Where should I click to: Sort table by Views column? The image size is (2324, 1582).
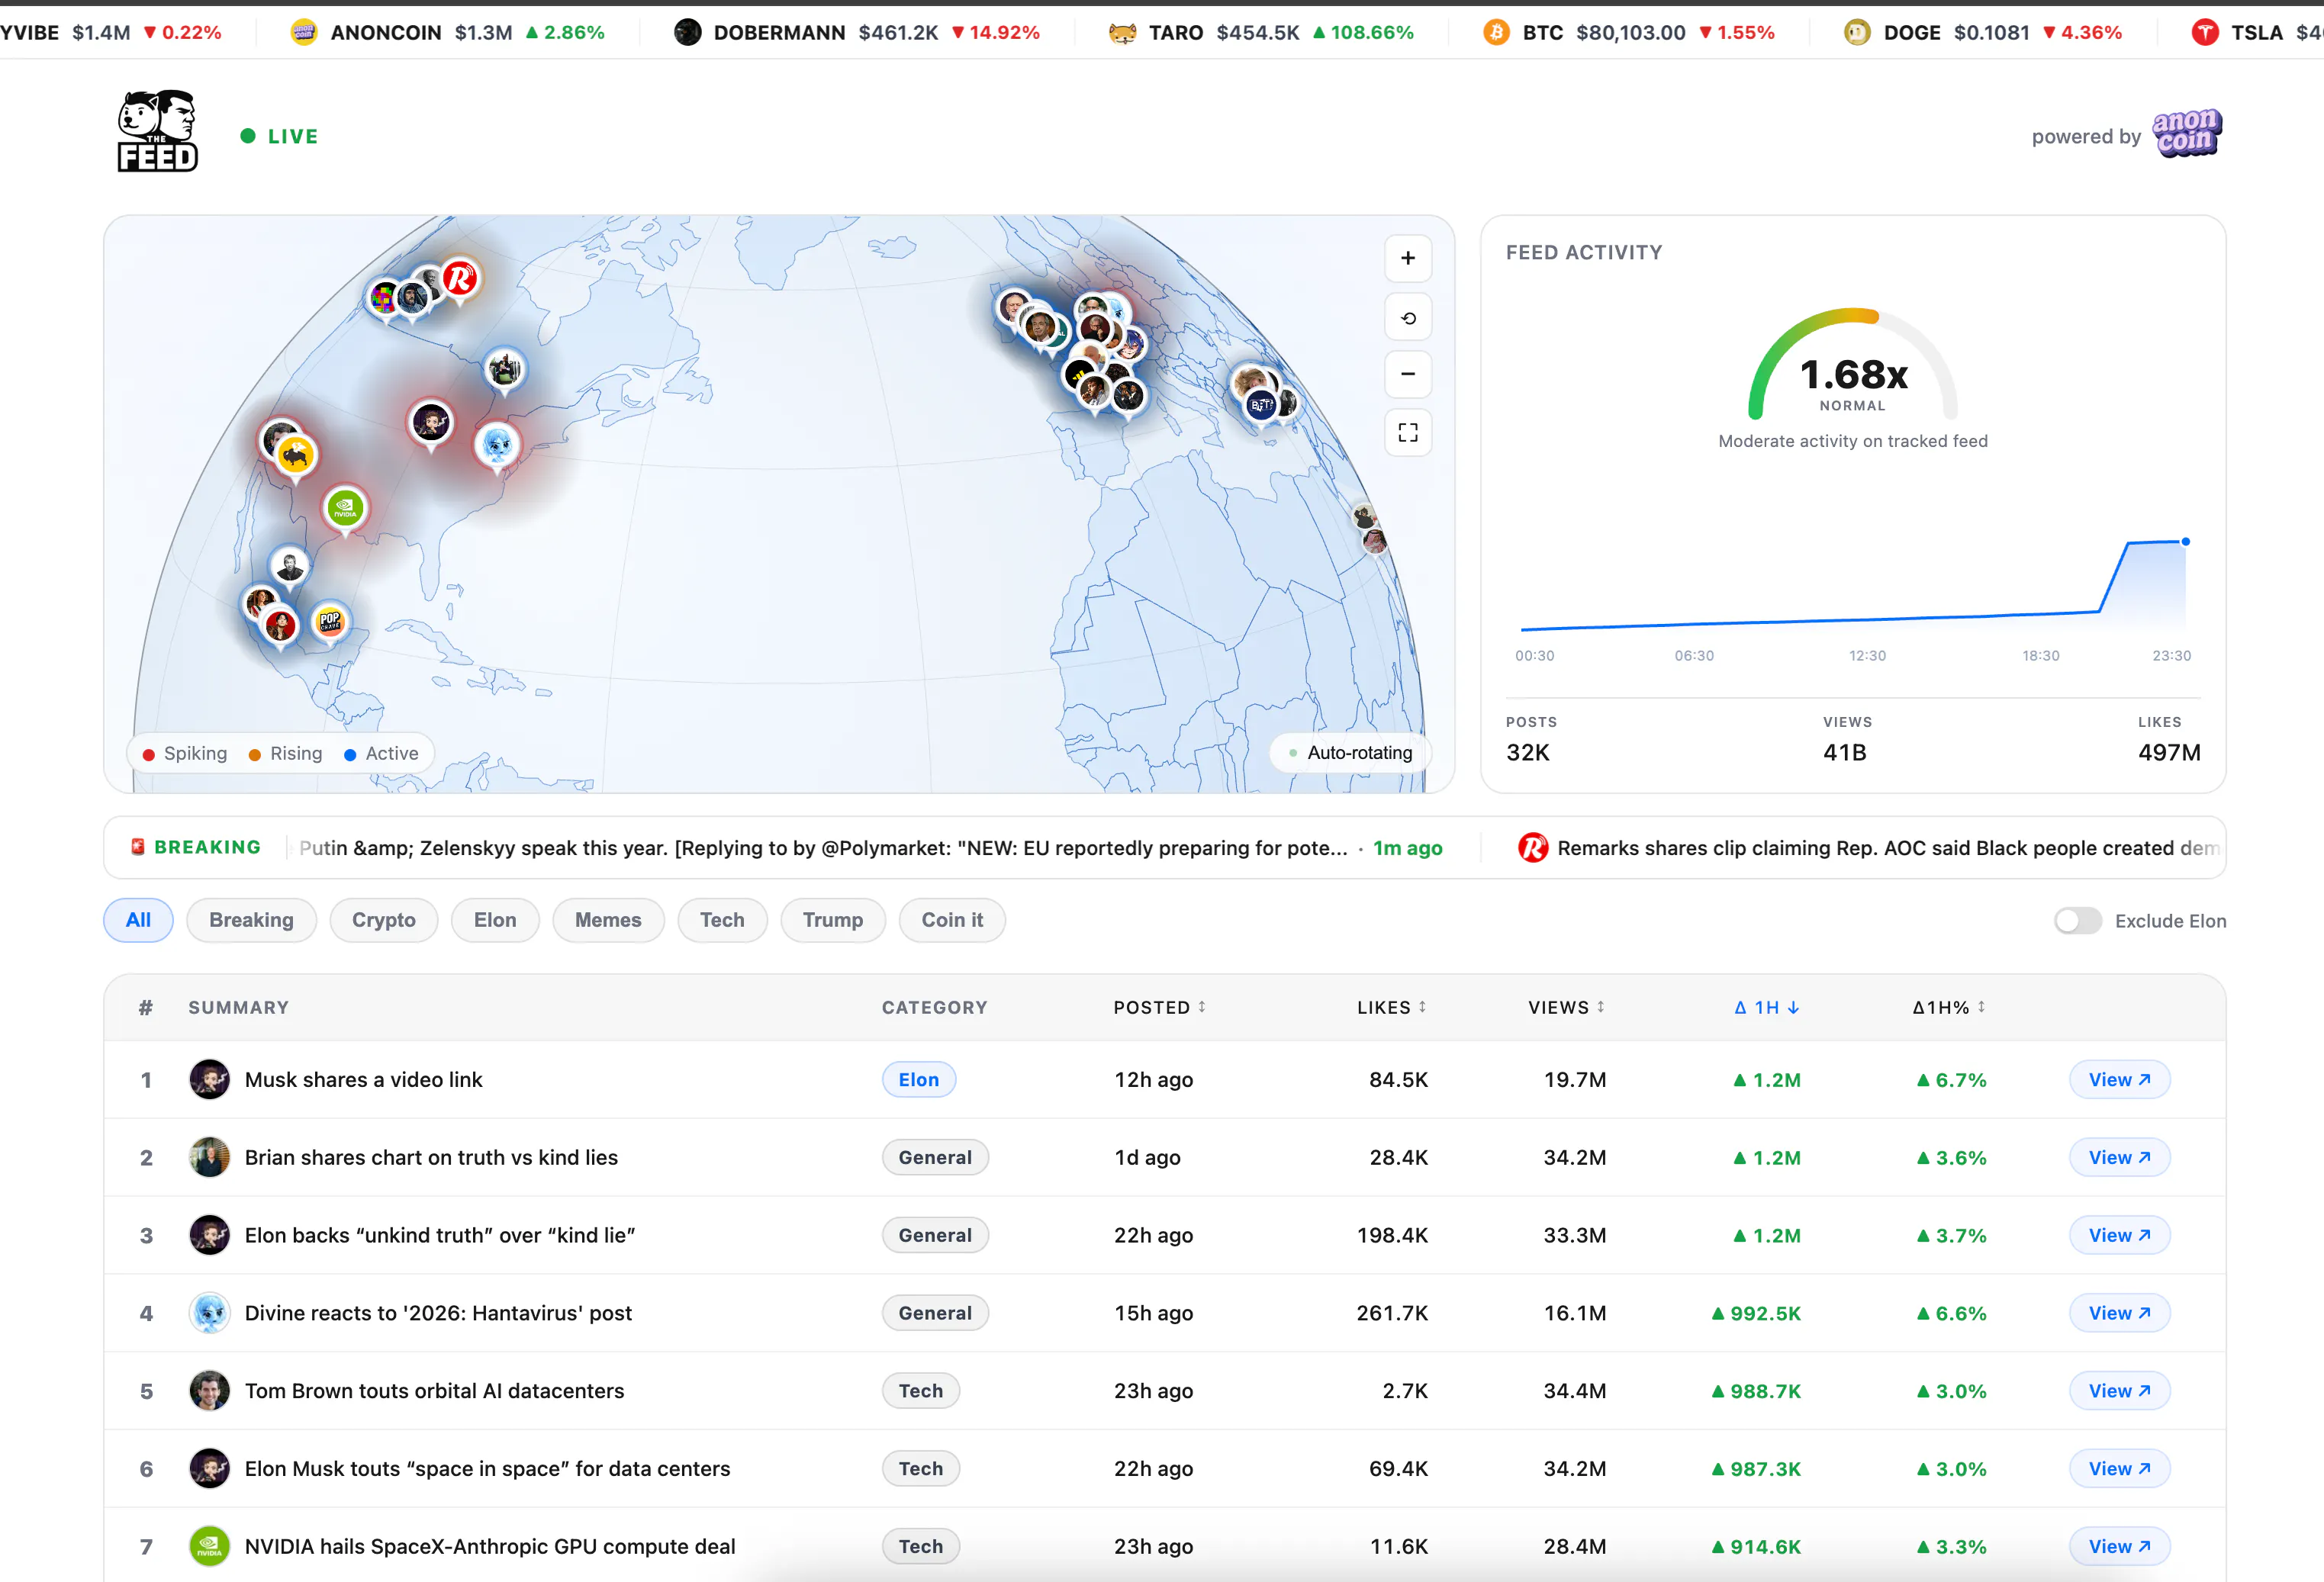pos(1566,1007)
